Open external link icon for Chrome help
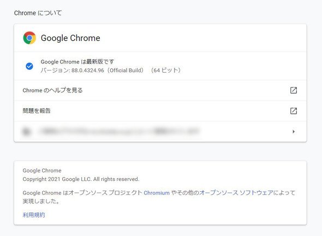Screen dimensions: 322x236 (x=294, y=90)
